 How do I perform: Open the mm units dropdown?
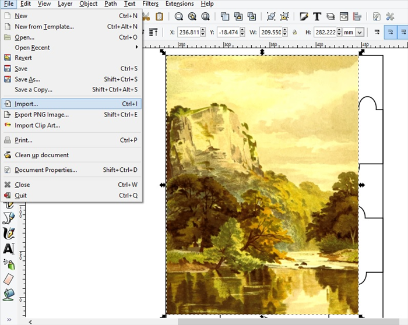pos(360,33)
